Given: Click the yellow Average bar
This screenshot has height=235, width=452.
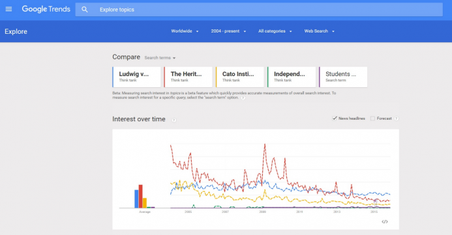Looking at the screenshot, I should tap(145, 203).
